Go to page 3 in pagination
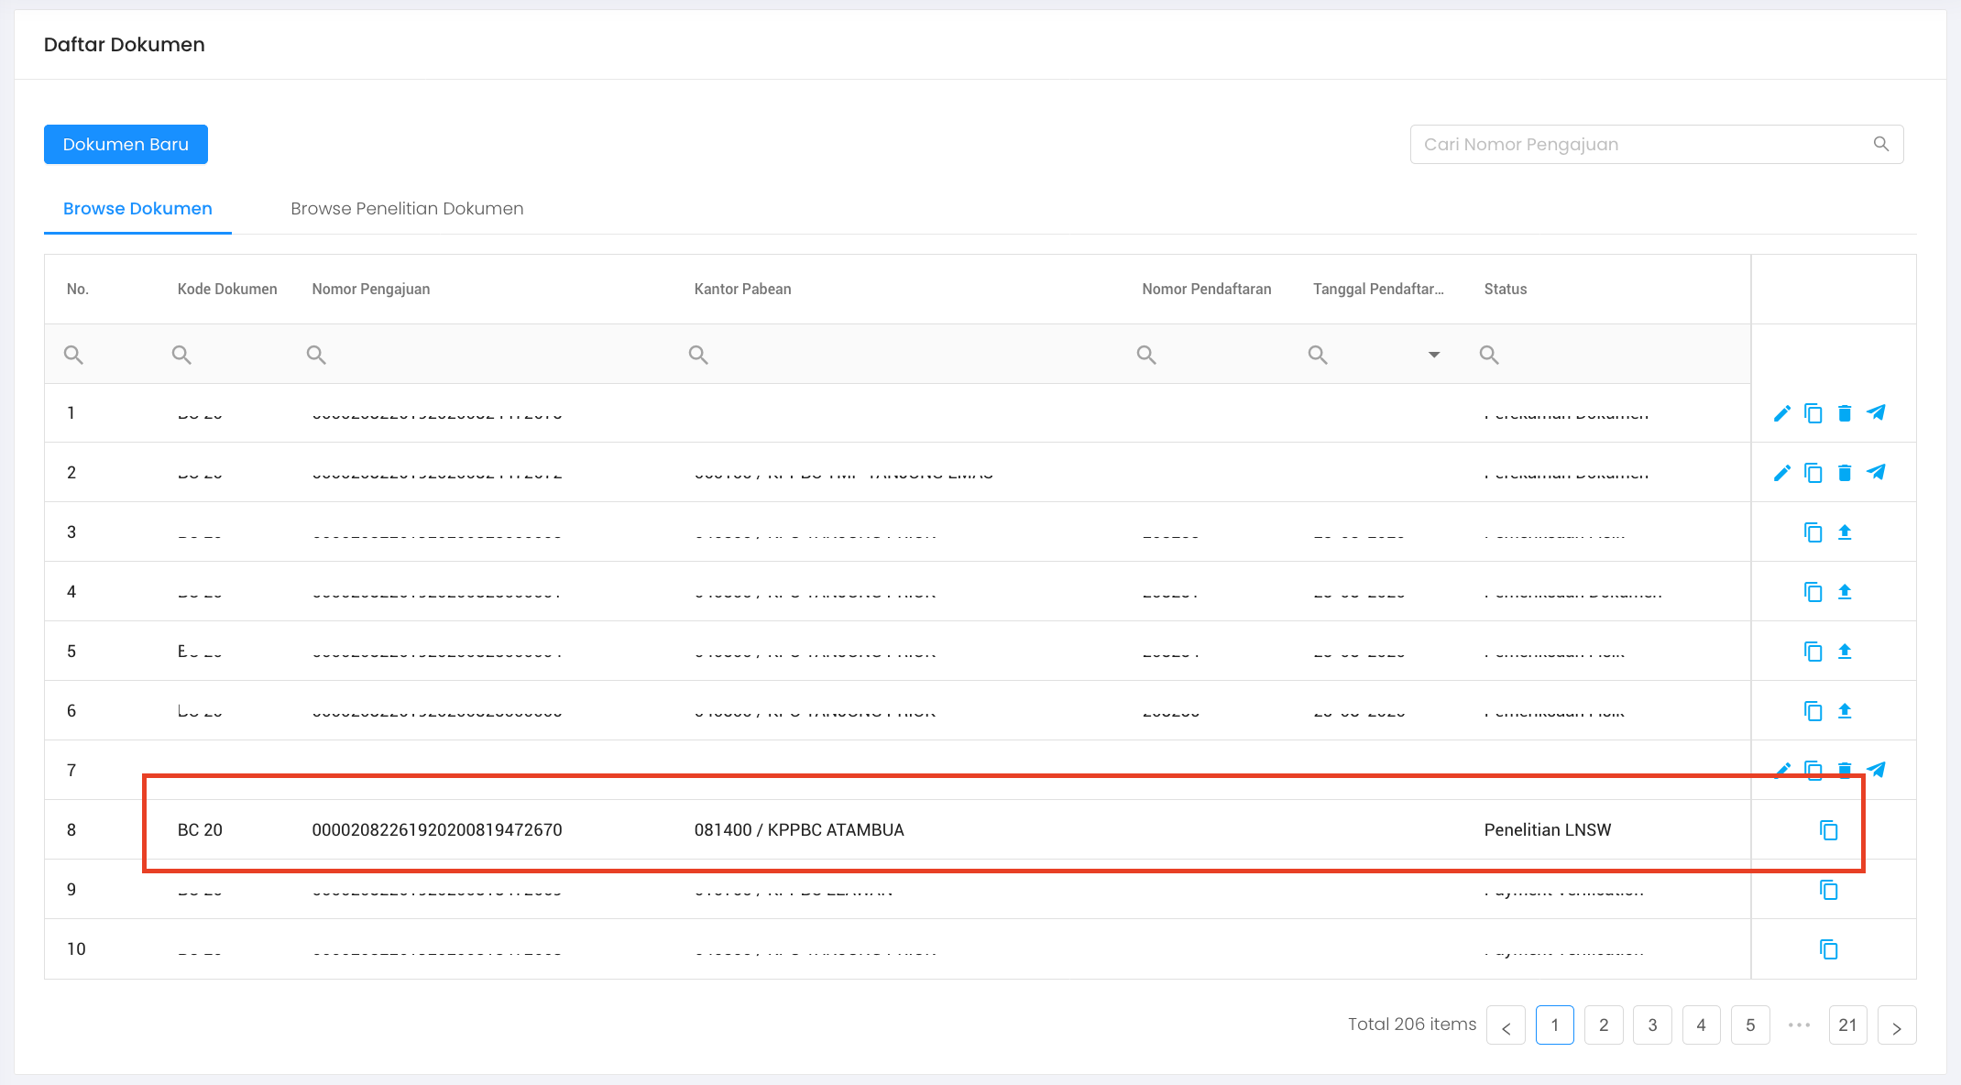The height and width of the screenshot is (1085, 1961). [x=1652, y=1025]
